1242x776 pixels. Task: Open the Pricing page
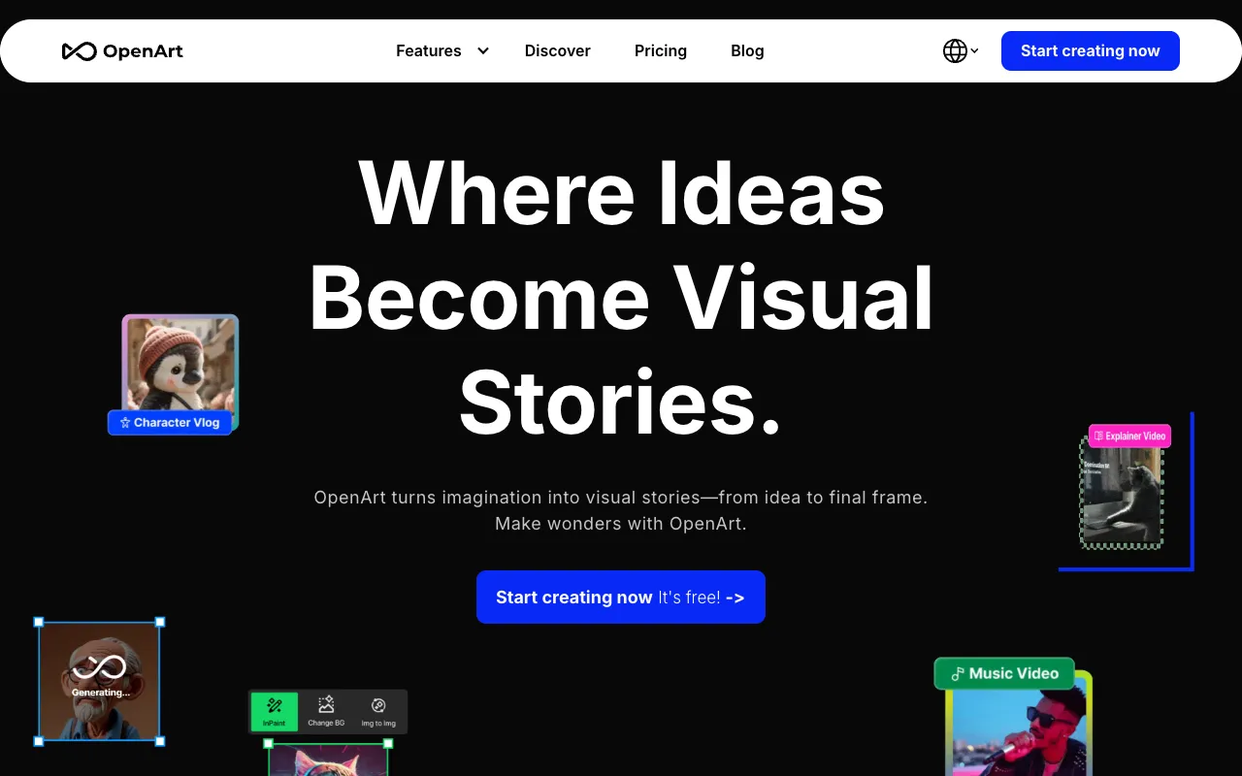tap(661, 50)
